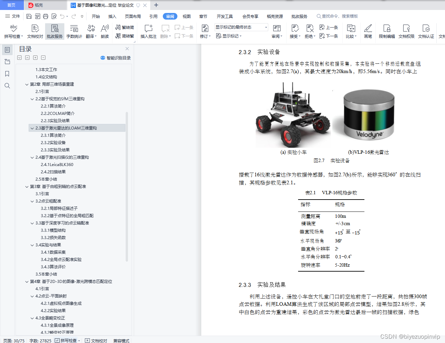Open 文档权限 document permissions
The width and height of the screenshot is (445, 343).
tap(407, 32)
